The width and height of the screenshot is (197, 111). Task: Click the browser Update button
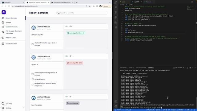tap(107, 6)
